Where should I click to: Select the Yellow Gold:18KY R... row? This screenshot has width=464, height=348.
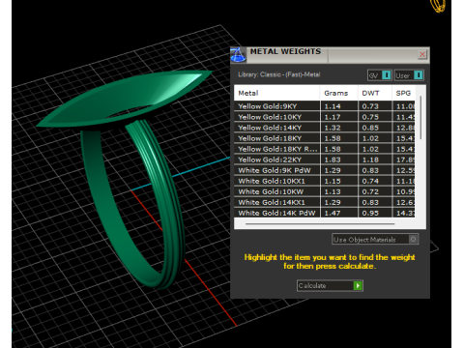(325, 149)
